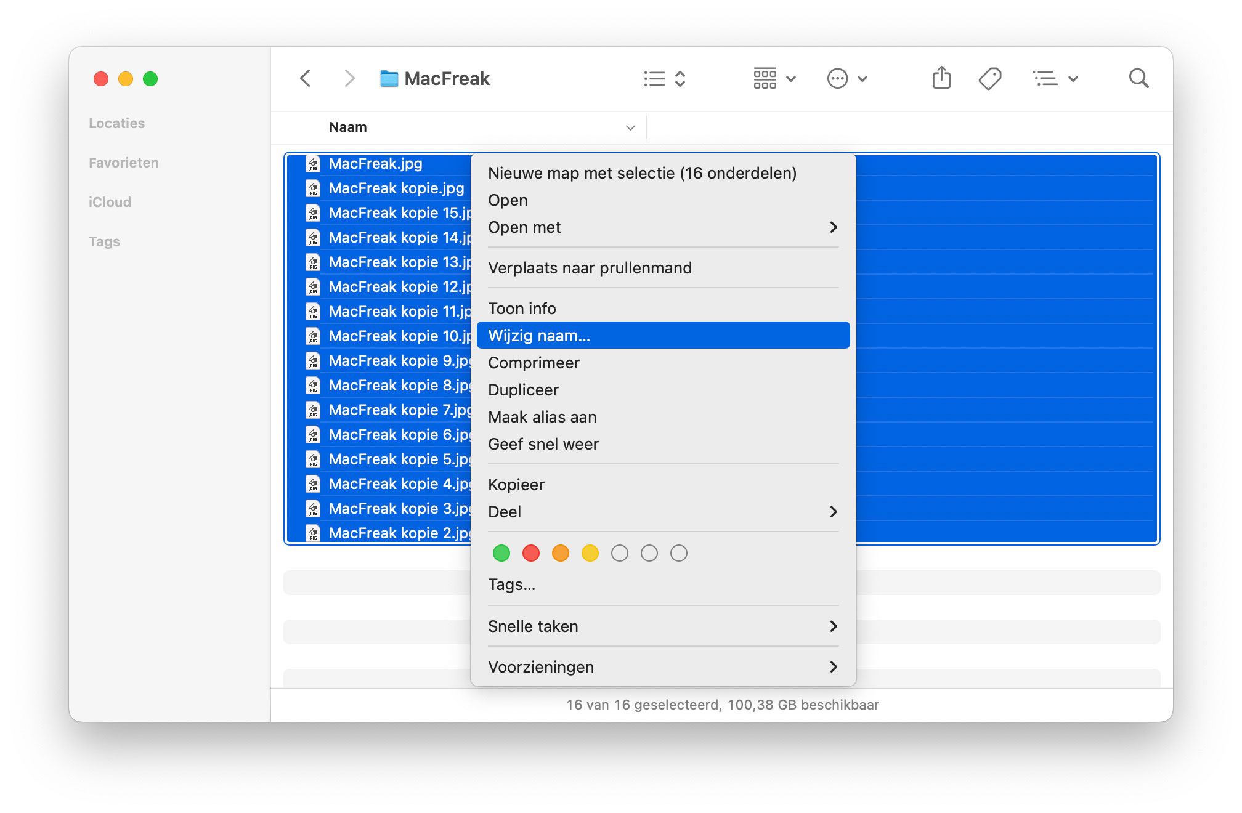Expand the Snelle taken submenu
The image size is (1242, 813).
663,626
